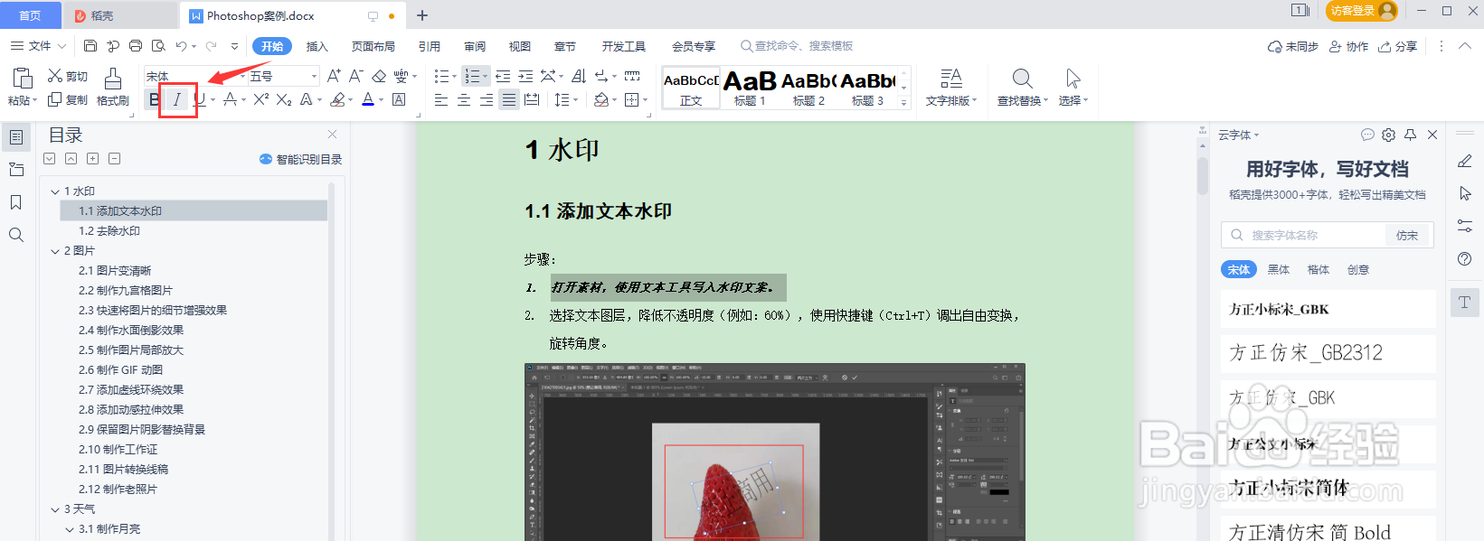Close the table of contents pane
Screen dimensions: 1484x541
pyautogui.click(x=332, y=134)
